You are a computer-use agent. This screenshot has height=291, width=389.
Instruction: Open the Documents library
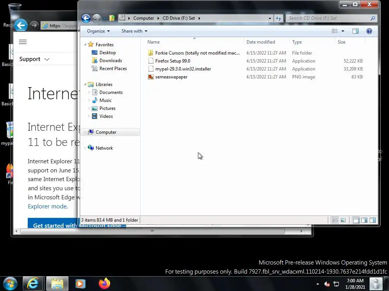click(x=111, y=92)
